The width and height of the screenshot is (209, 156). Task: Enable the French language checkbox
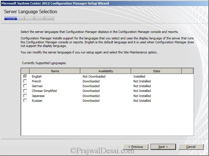click(25, 81)
